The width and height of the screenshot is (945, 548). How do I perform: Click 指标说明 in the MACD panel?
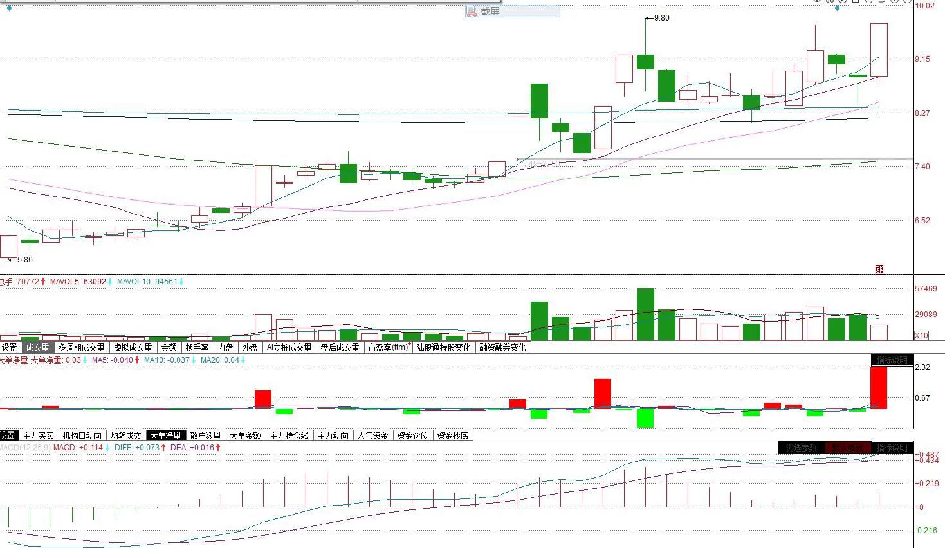[892, 448]
